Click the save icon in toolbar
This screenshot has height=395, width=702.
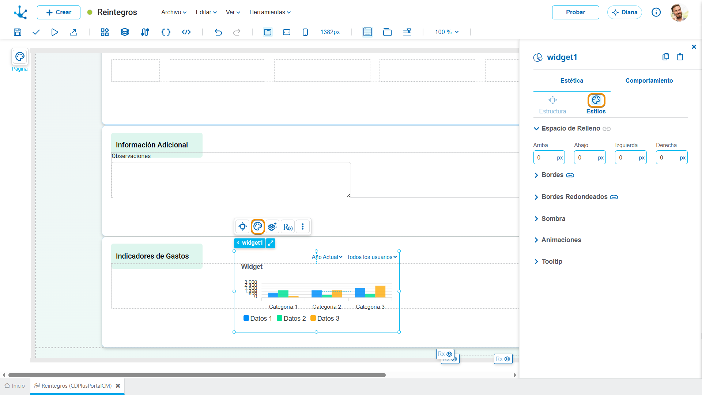point(17,32)
